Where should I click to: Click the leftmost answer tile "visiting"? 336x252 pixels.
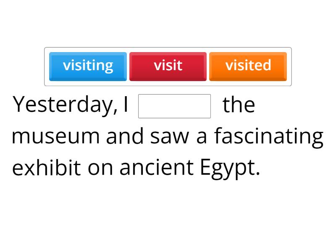click(88, 66)
